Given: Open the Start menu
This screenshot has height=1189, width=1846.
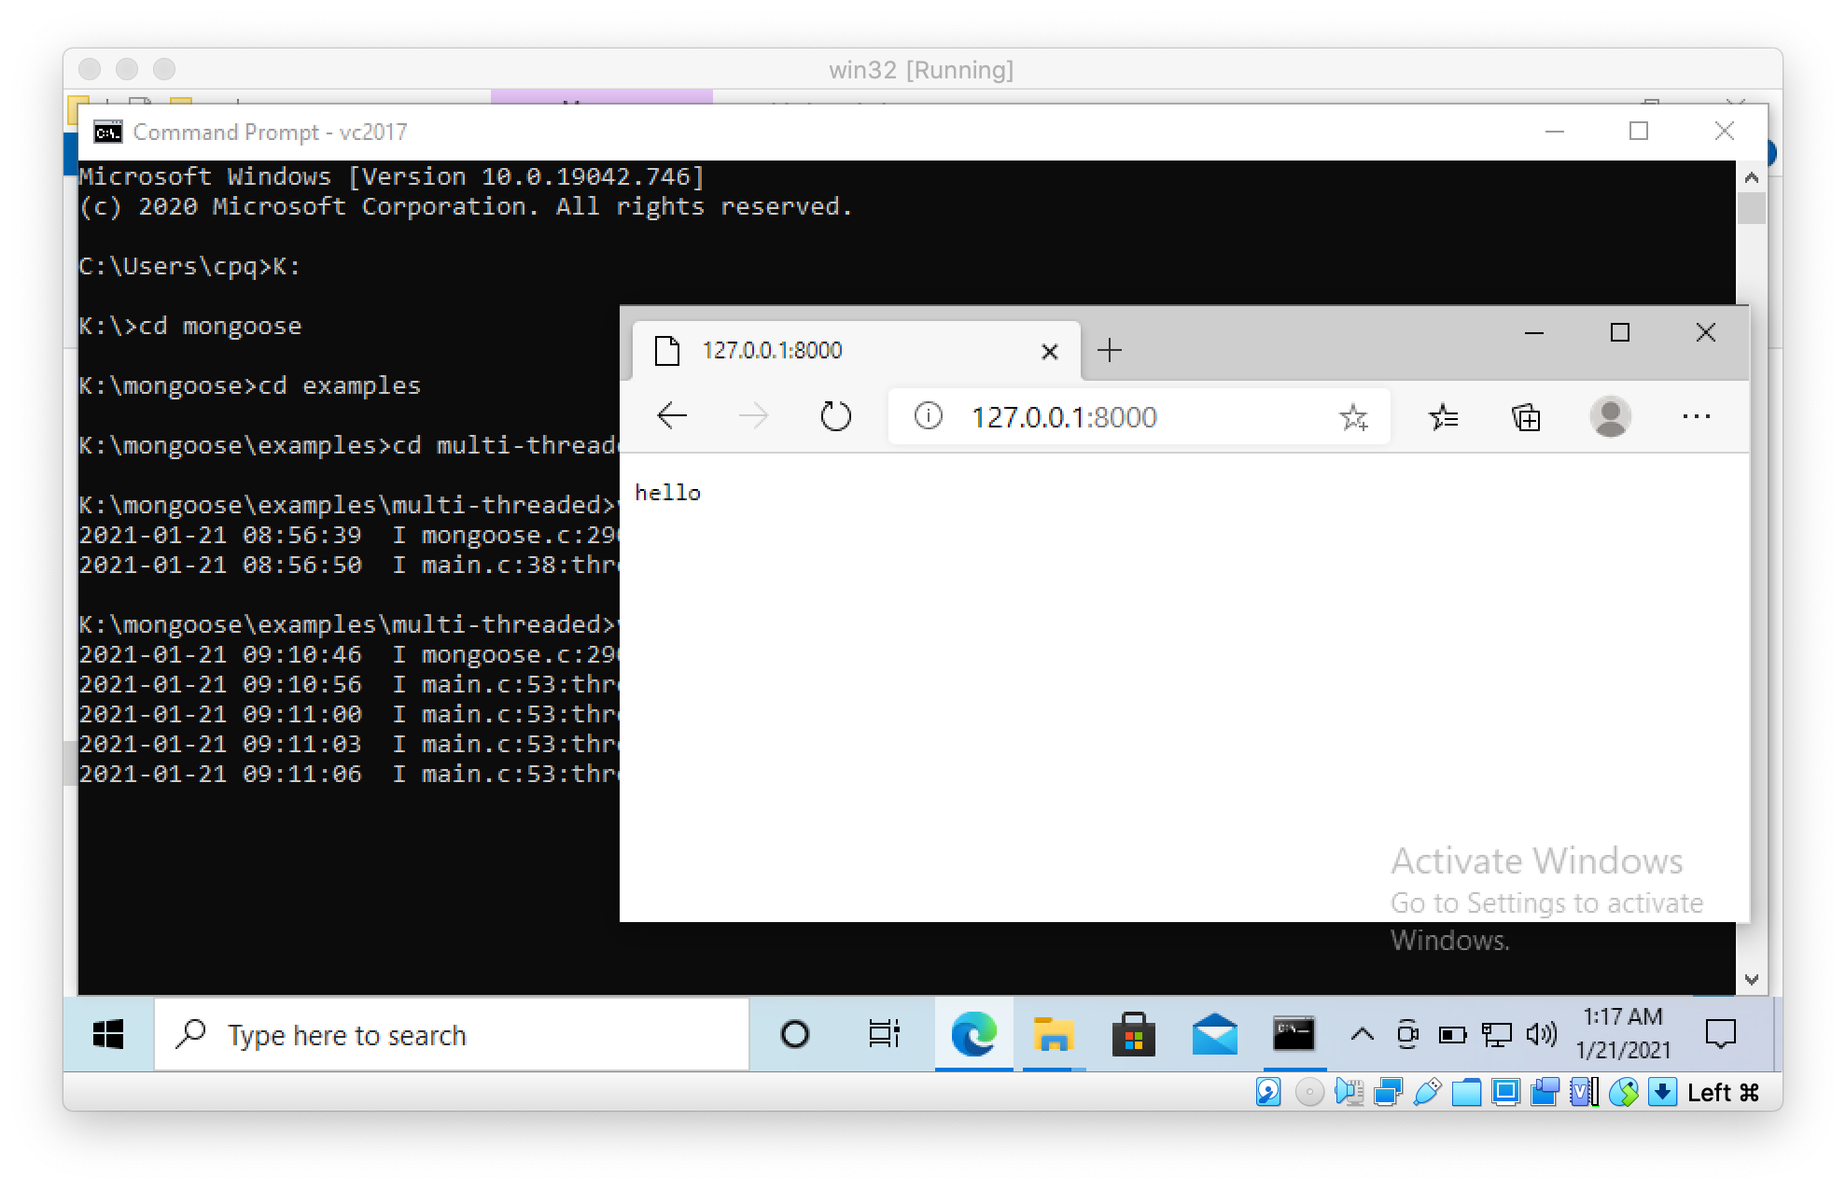Looking at the screenshot, I should click(x=109, y=1034).
